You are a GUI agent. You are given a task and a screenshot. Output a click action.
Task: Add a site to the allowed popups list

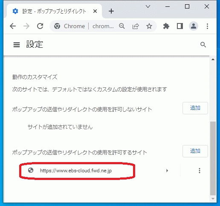195,151
